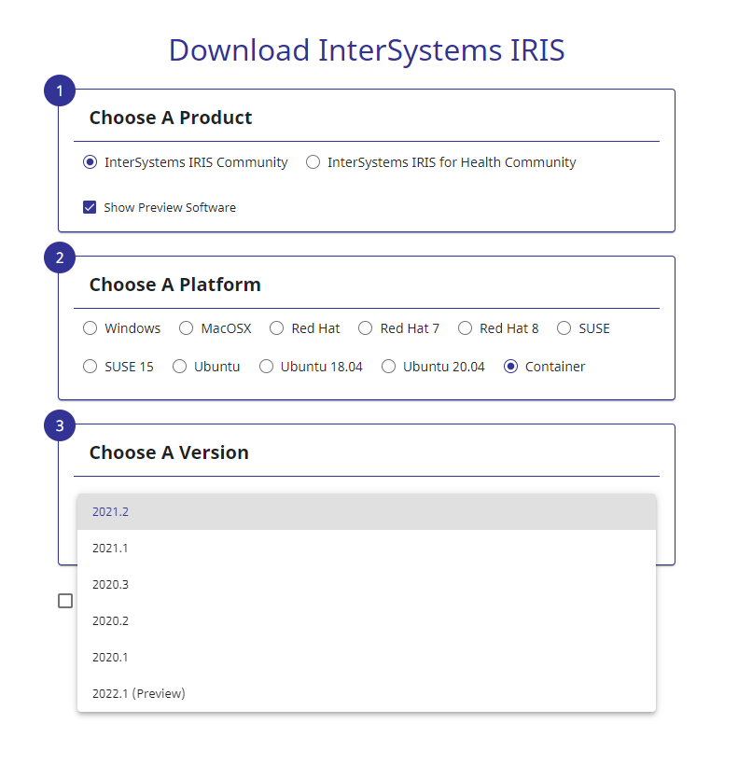Screen dimensions: 738x765
Task: Choose Ubuntu 18.04 platform
Action: [266, 367]
